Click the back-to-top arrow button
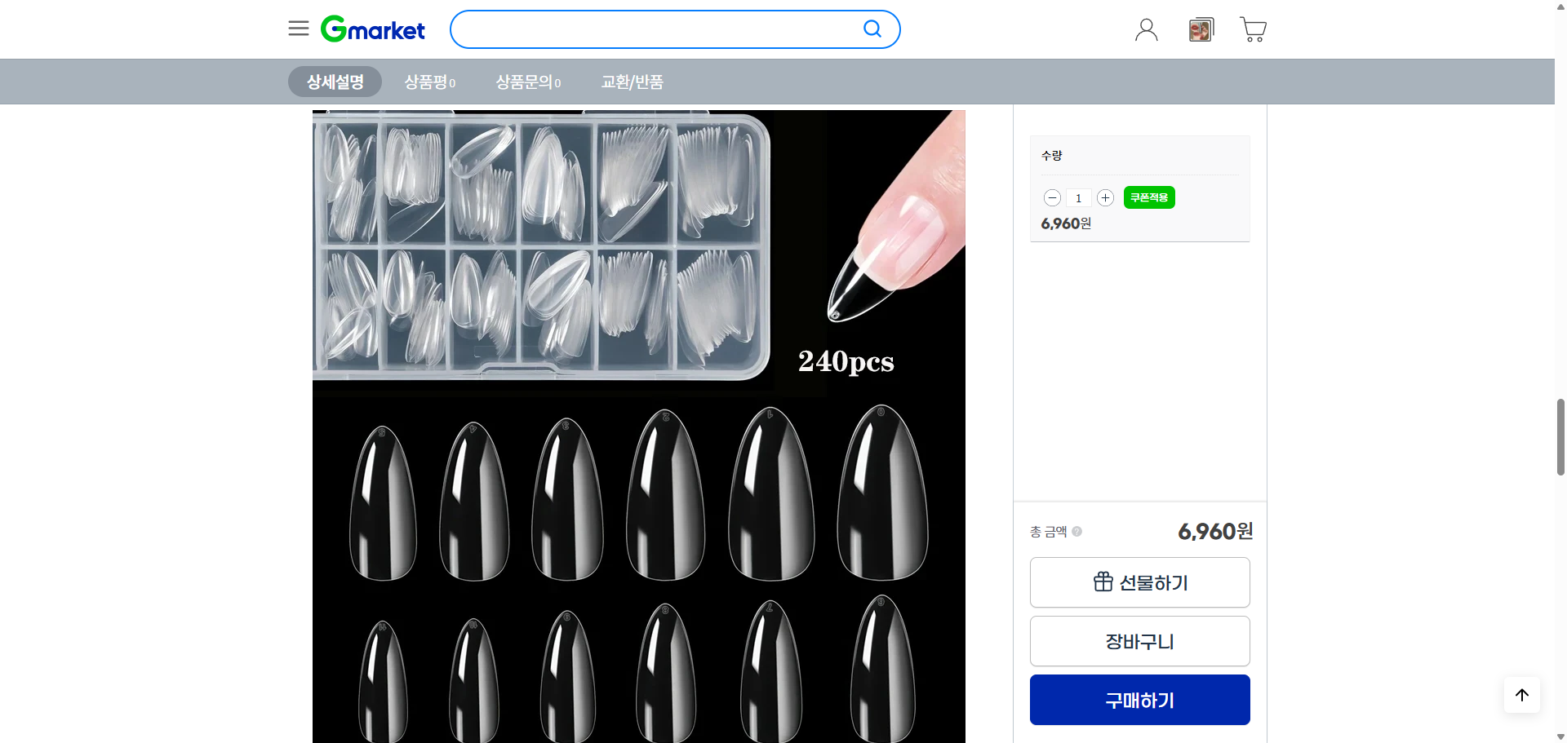Viewport: 1567px width, 743px height. point(1522,695)
